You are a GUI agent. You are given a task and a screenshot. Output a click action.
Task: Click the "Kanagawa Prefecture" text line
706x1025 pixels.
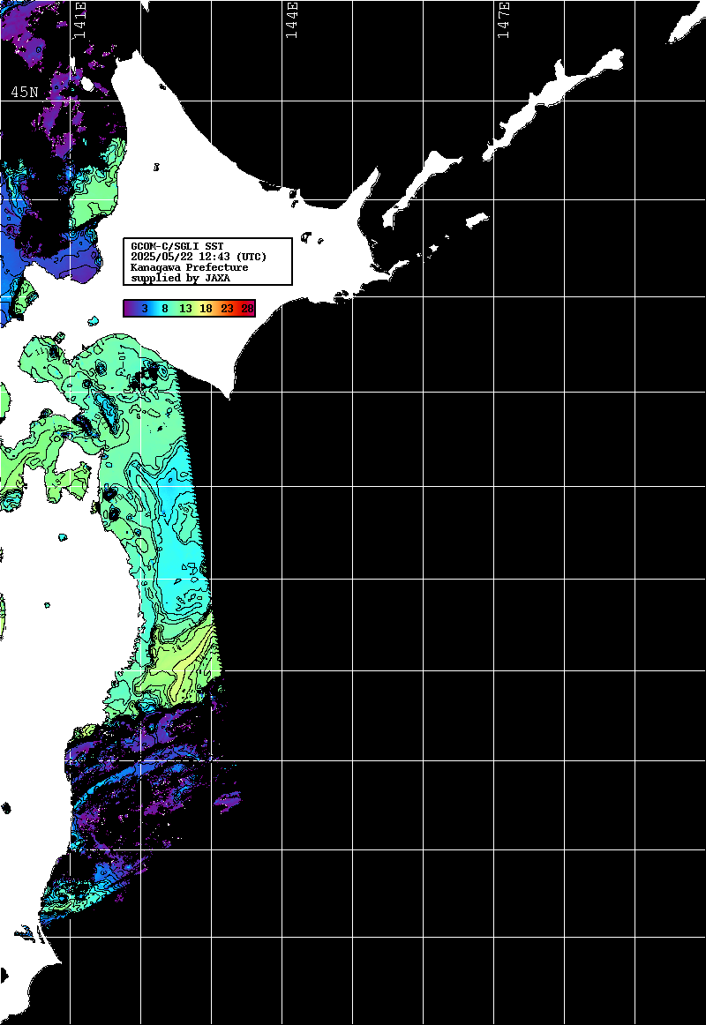(190, 267)
